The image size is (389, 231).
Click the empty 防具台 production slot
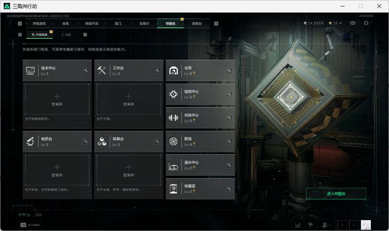point(129,170)
